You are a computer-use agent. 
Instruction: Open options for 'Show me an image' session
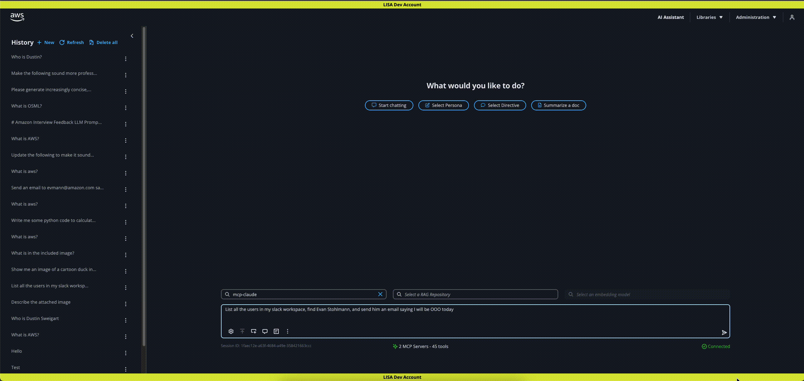click(x=126, y=271)
